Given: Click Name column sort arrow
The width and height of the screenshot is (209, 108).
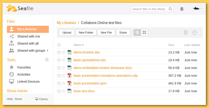Looking at the screenshot, I should 83,45.
